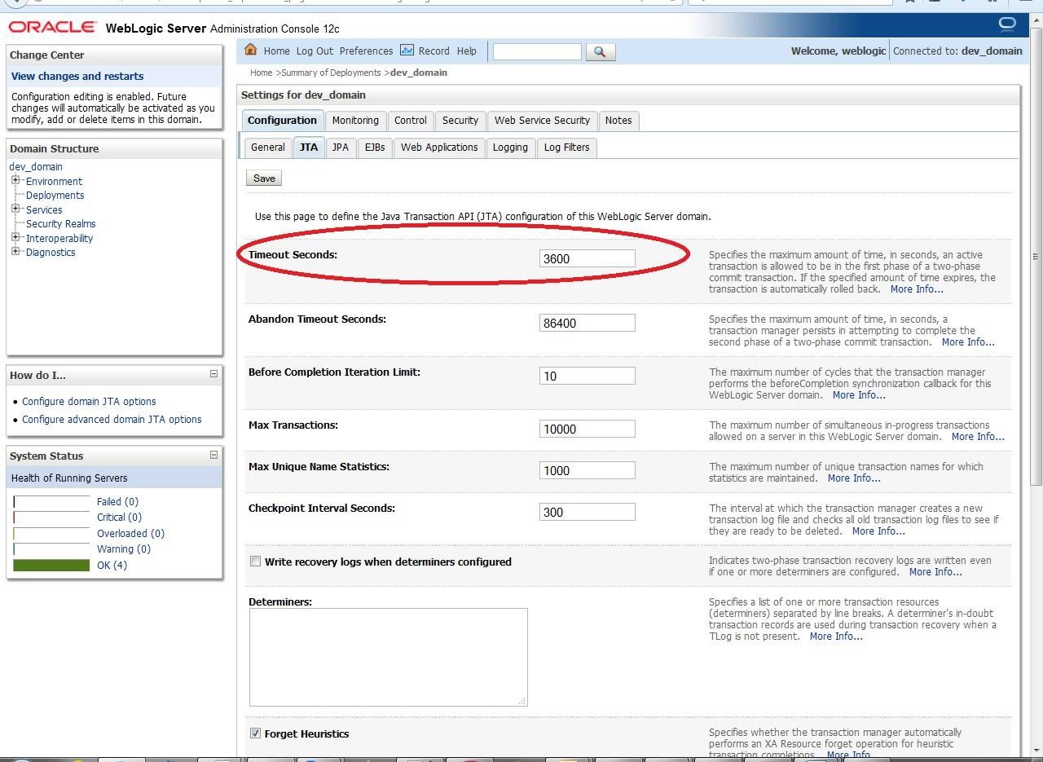Select the JTA sub-tab

click(x=309, y=148)
